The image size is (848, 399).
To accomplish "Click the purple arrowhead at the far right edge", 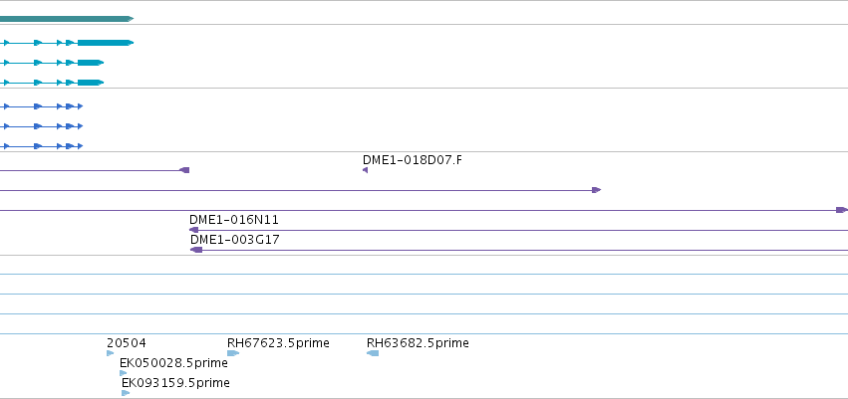I will pyautogui.click(x=841, y=210).
